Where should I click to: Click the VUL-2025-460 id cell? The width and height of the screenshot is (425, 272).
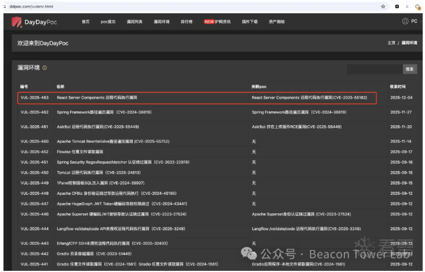(34, 142)
